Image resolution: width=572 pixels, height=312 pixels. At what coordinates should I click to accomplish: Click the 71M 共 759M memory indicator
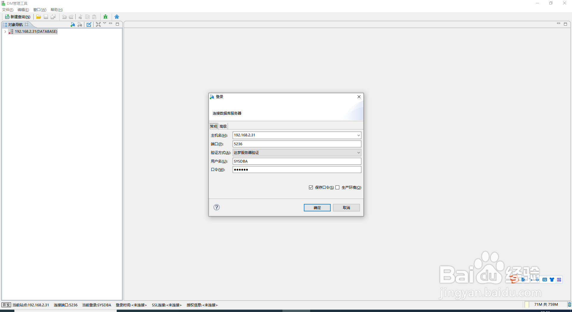[x=546, y=305]
